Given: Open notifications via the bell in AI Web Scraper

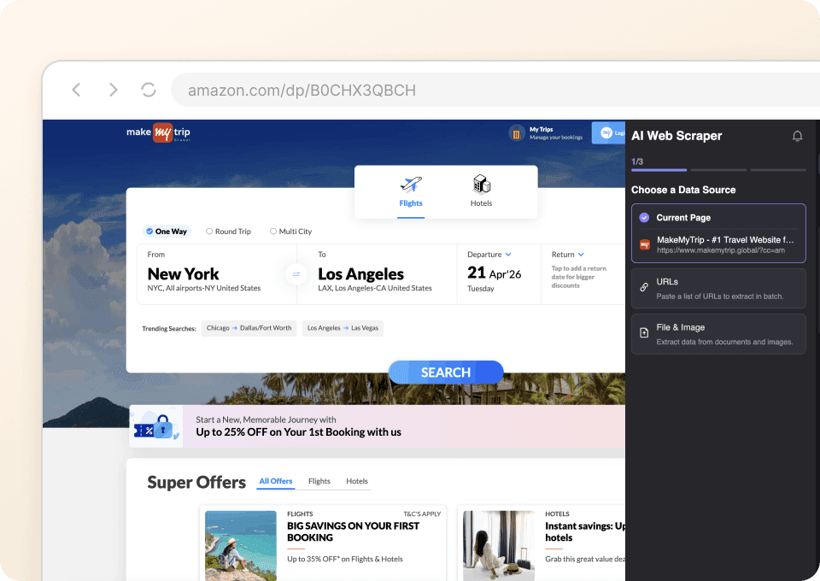Looking at the screenshot, I should [797, 136].
